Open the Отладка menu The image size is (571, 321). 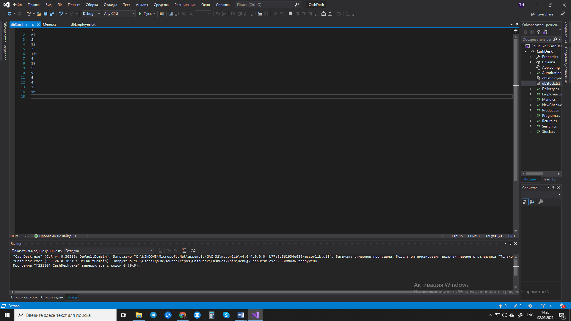point(110,5)
